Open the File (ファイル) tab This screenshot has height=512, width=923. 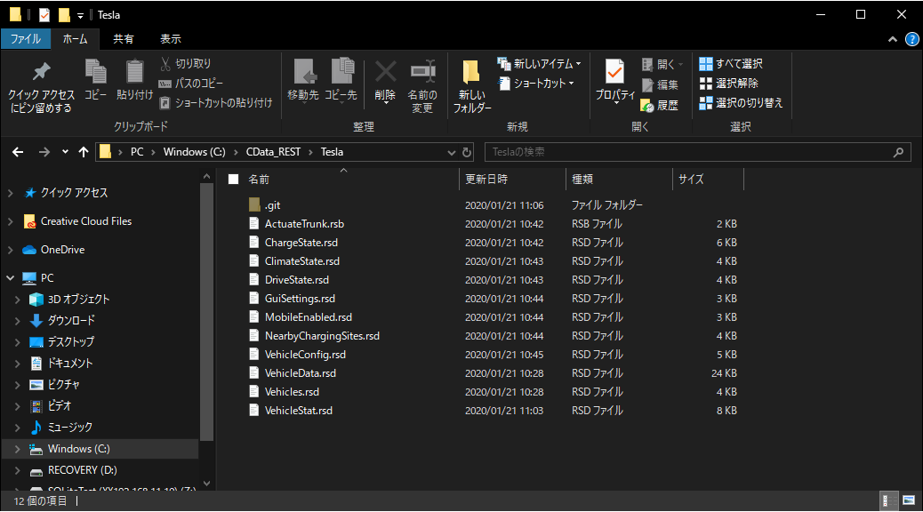click(25, 39)
